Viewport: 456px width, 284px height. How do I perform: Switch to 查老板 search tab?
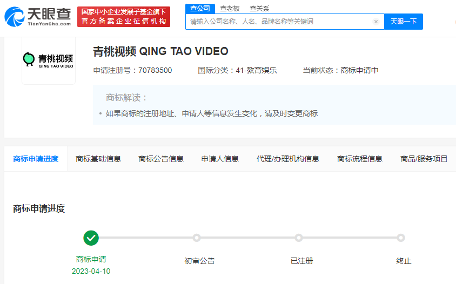coord(230,9)
